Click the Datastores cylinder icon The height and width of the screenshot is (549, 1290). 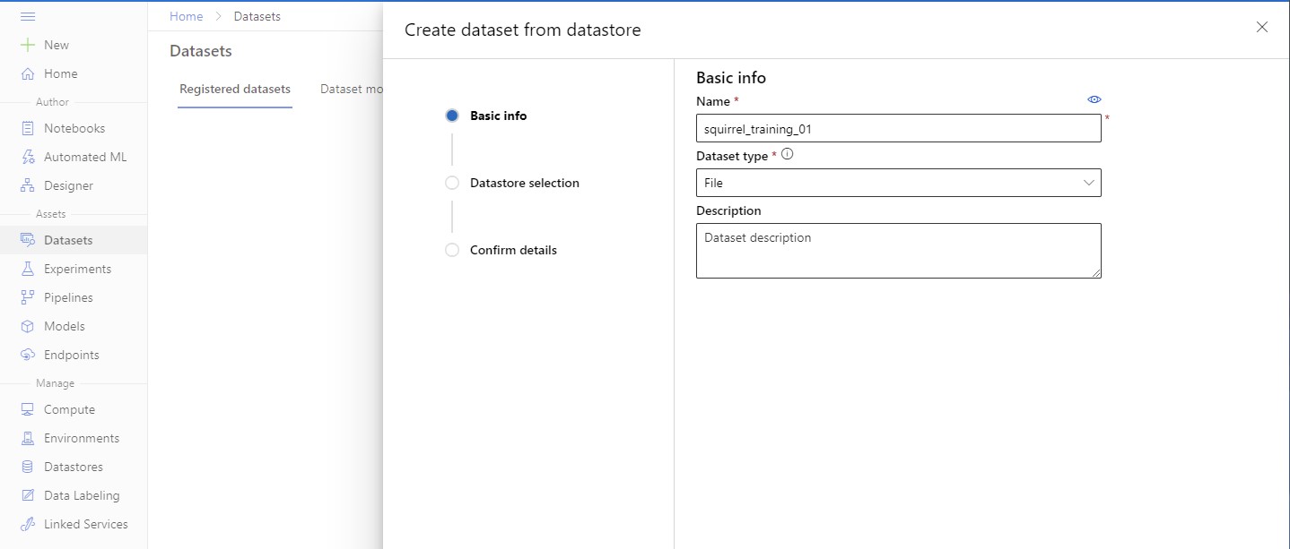(28, 467)
